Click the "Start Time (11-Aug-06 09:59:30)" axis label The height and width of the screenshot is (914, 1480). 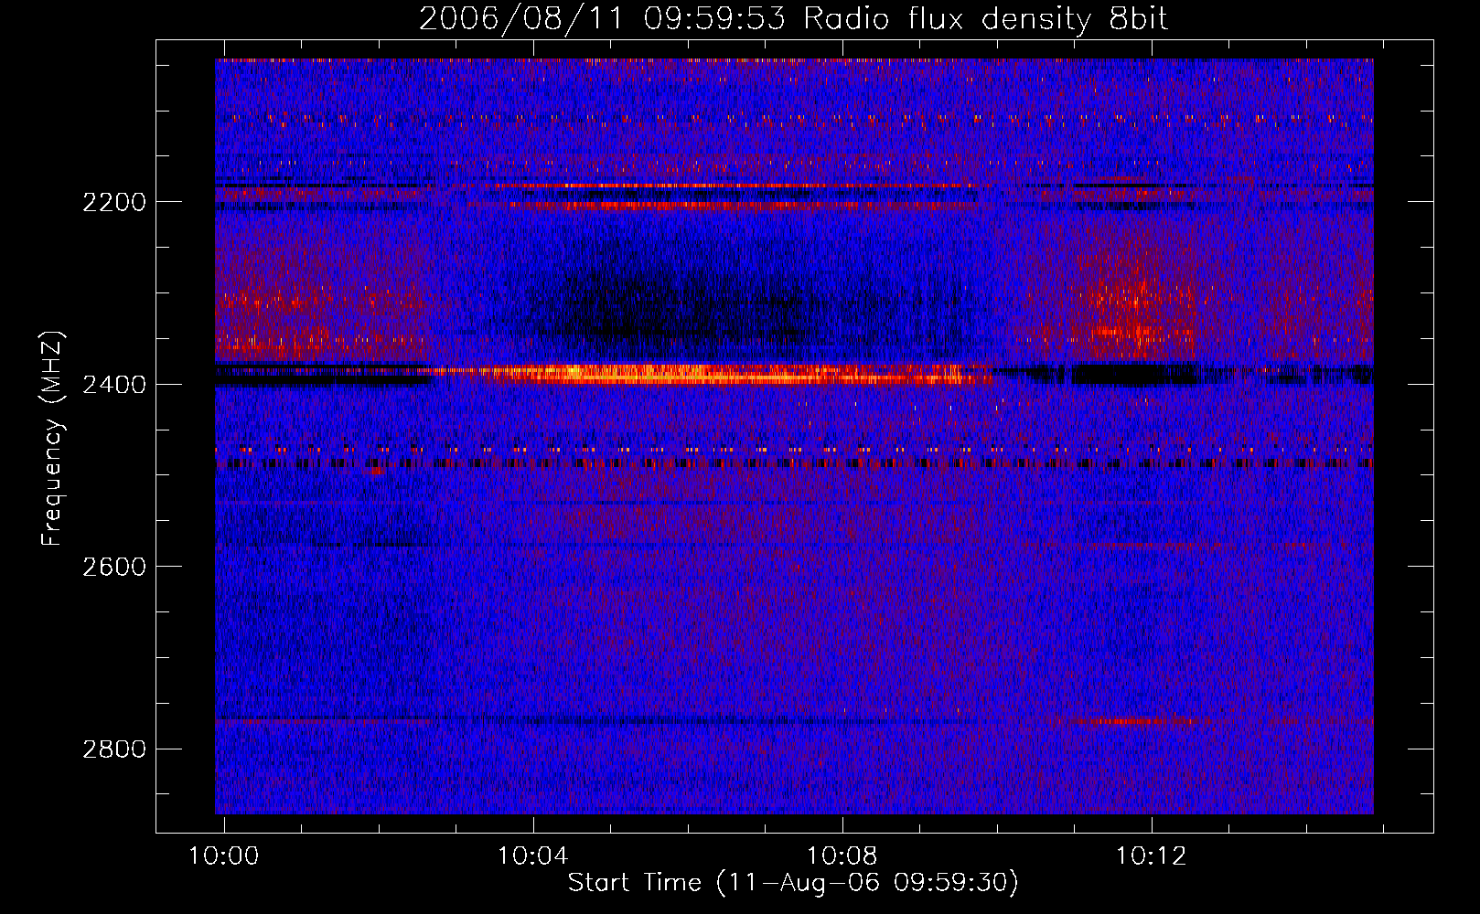tap(793, 883)
